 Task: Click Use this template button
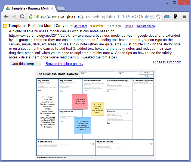tap(26, 64)
